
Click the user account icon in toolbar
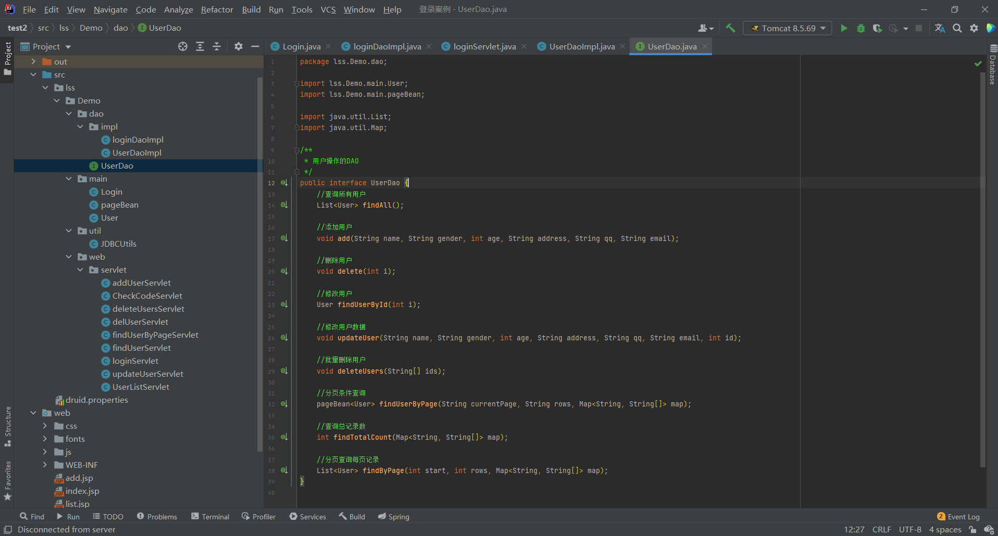pyautogui.click(x=705, y=28)
